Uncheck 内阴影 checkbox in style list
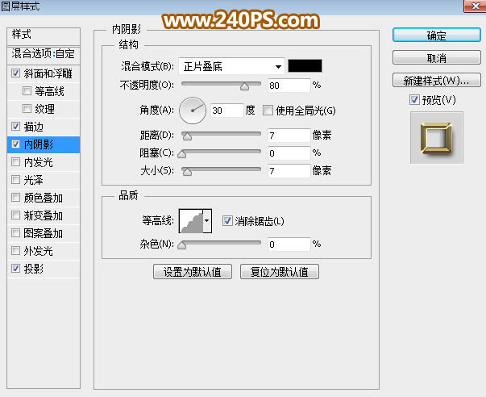 15,144
